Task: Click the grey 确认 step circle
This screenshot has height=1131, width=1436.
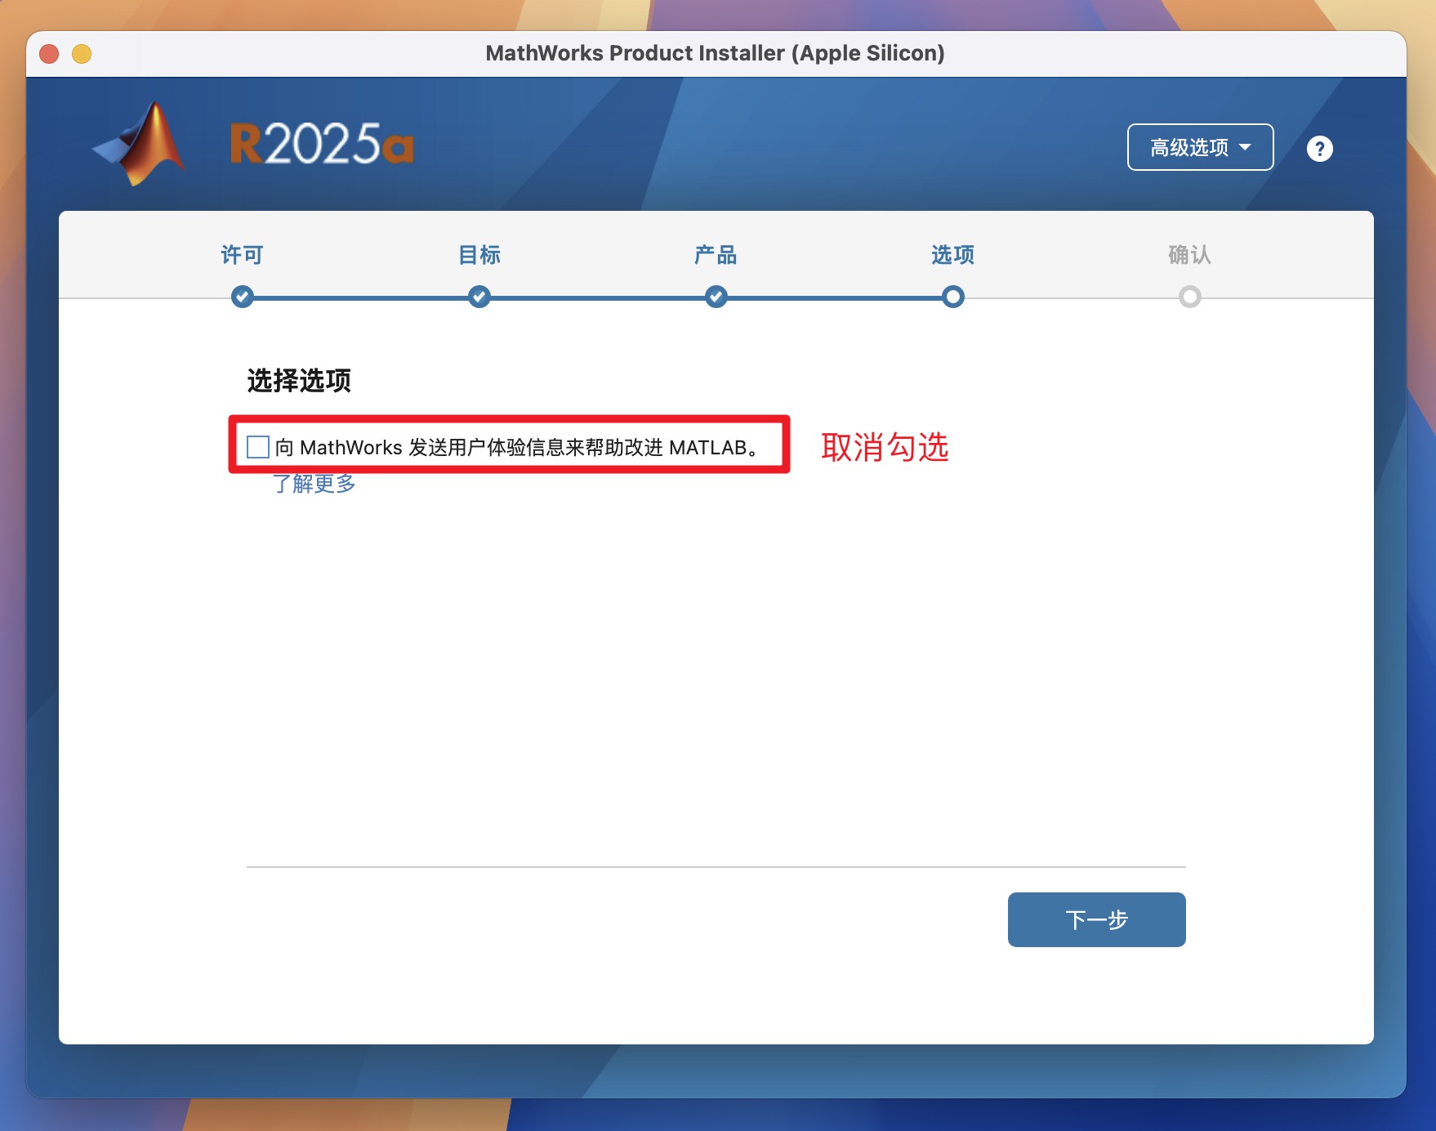Action: click(1190, 297)
